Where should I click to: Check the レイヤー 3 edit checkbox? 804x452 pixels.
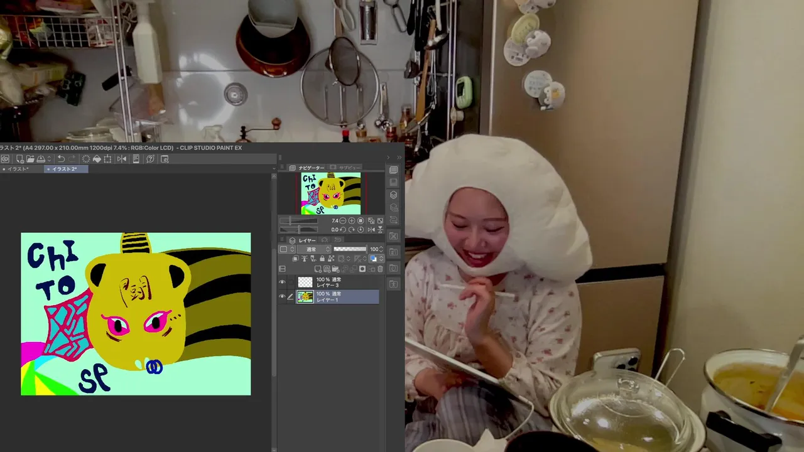coord(290,282)
